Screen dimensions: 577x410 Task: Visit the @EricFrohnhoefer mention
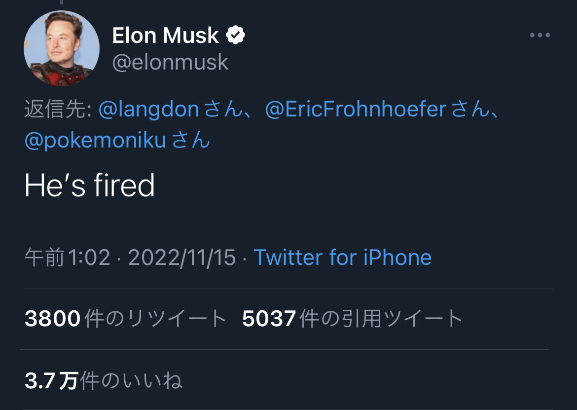[x=356, y=110]
